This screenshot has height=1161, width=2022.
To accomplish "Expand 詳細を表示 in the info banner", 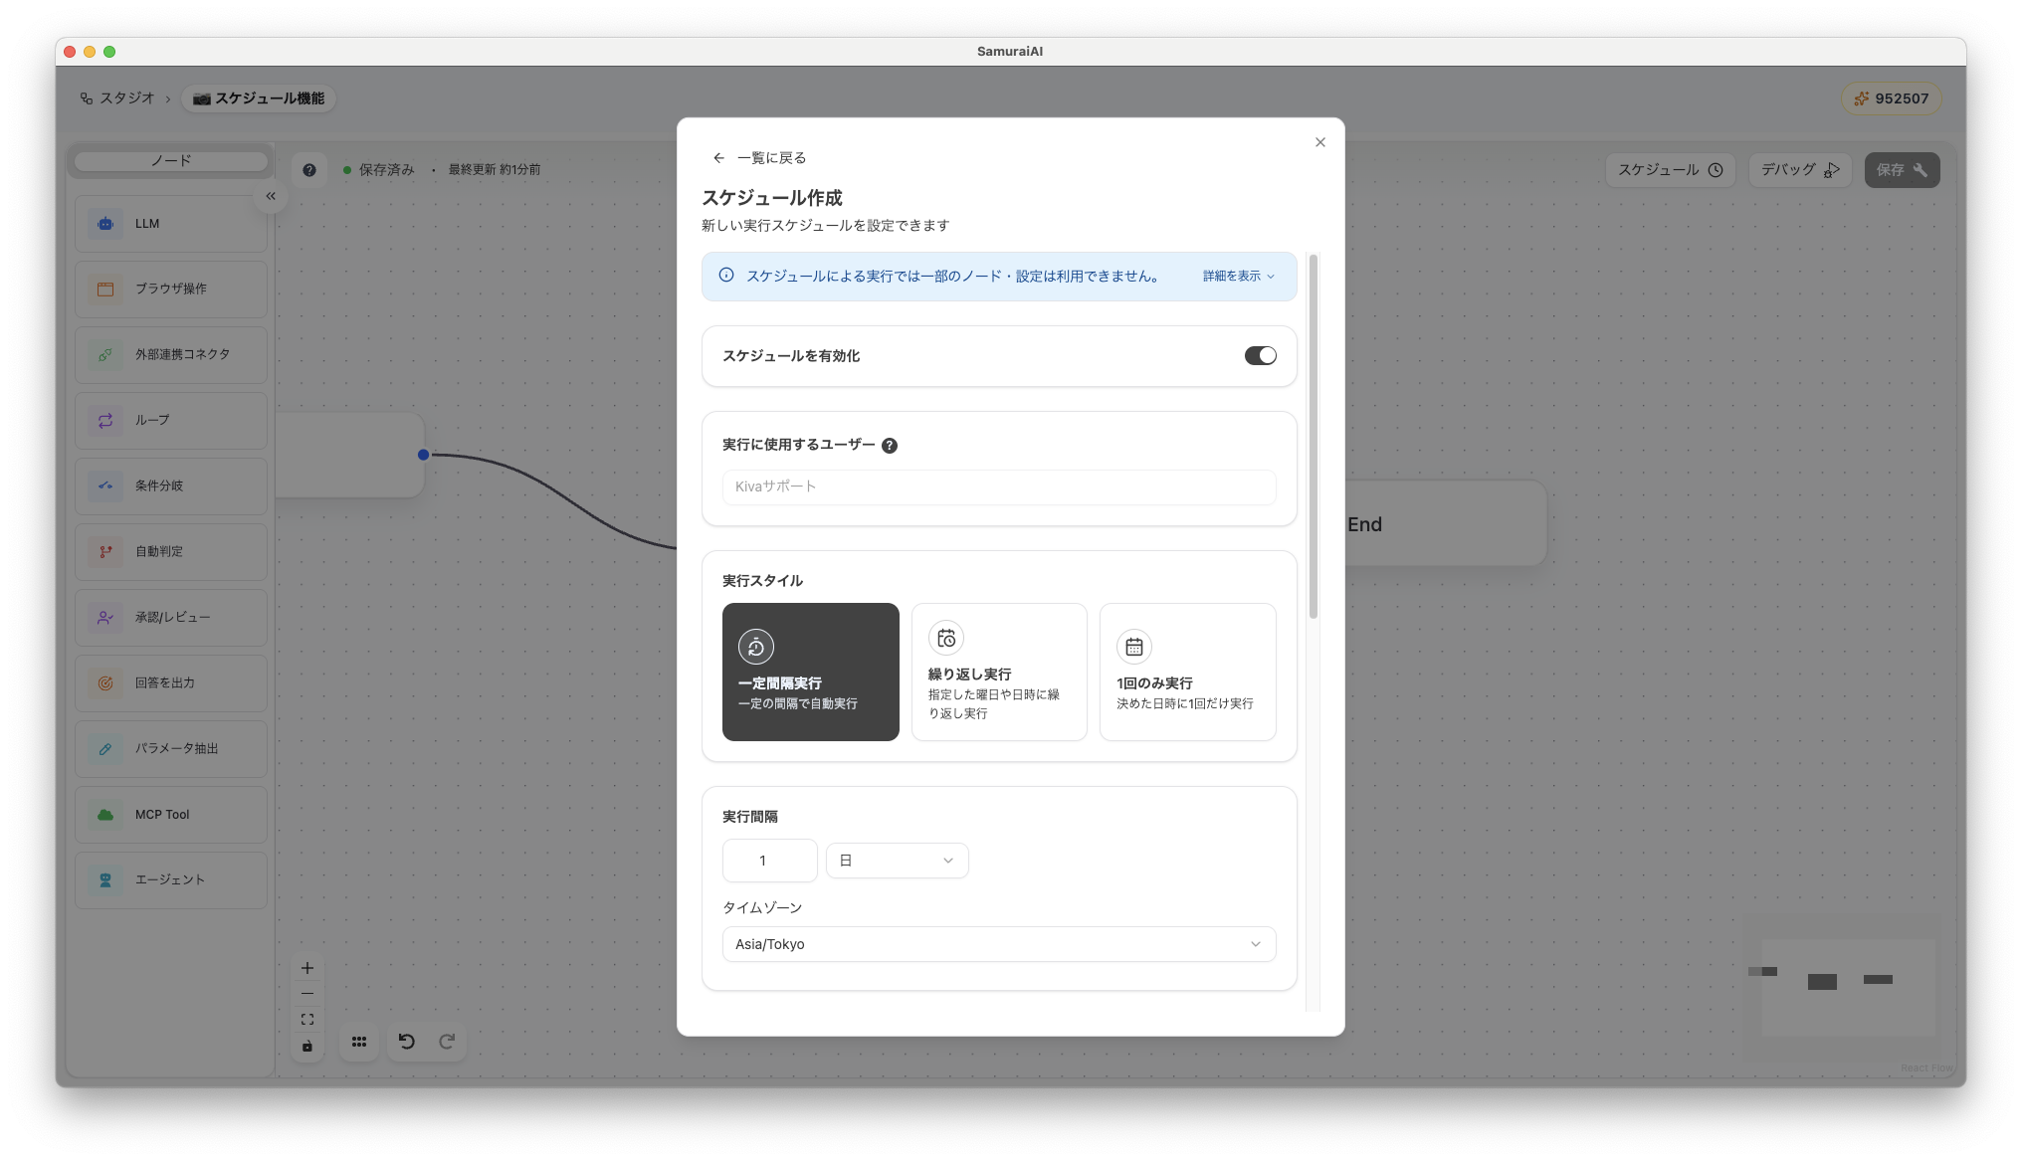I will pyautogui.click(x=1237, y=277).
